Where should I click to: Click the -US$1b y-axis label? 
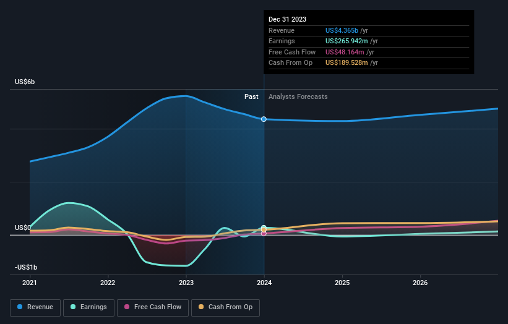(x=26, y=267)
